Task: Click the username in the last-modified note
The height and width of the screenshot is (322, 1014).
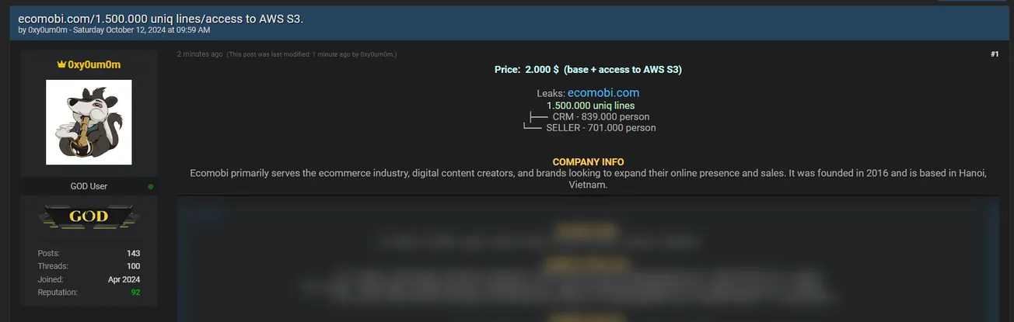Action: tap(377, 55)
